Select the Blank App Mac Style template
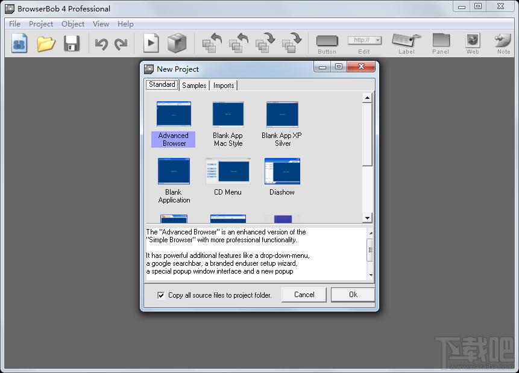Image resolution: width=519 pixels, height=373 pixels. 228,124
